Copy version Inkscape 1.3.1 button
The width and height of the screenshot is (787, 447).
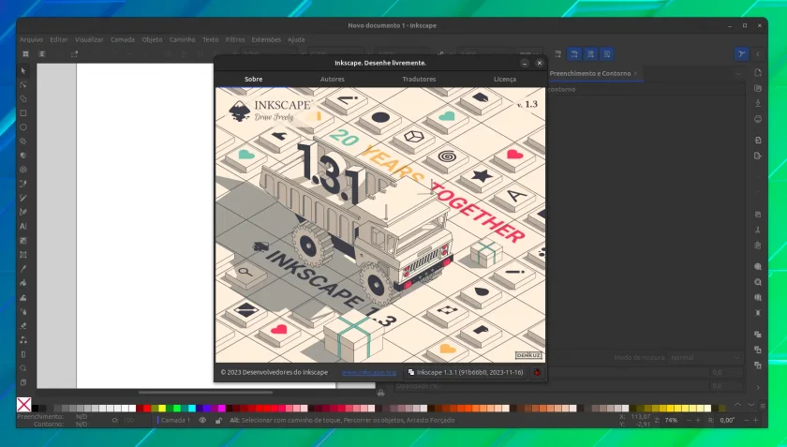[x=467, y=372]
